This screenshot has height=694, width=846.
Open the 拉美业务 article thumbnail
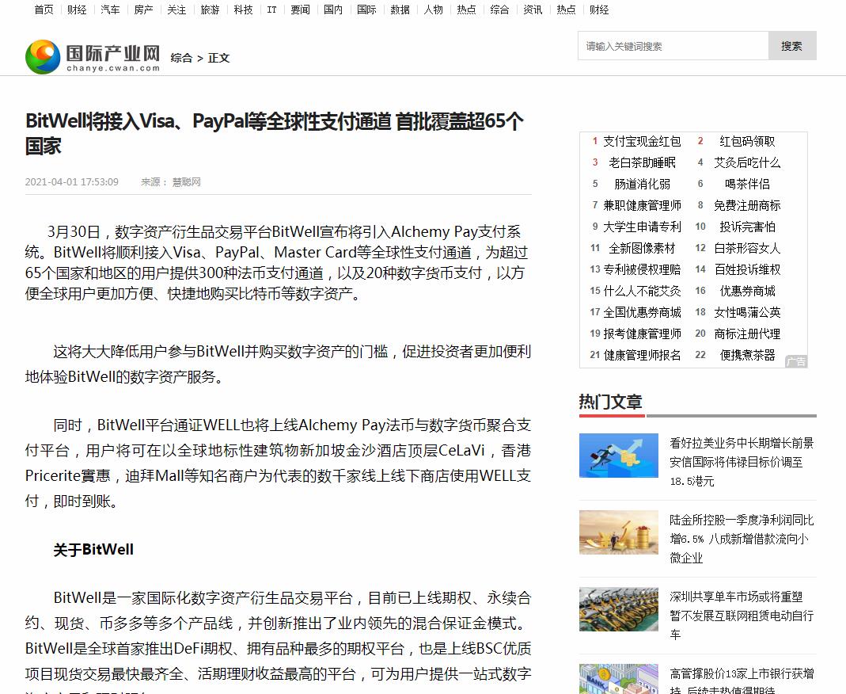point(619,456)
